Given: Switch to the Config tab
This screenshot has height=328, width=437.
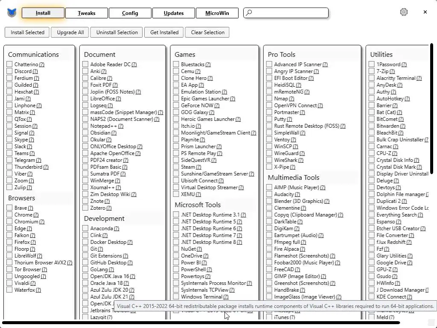Looking at the screenshot, I should pyautogui.click(x=130, y=13).
